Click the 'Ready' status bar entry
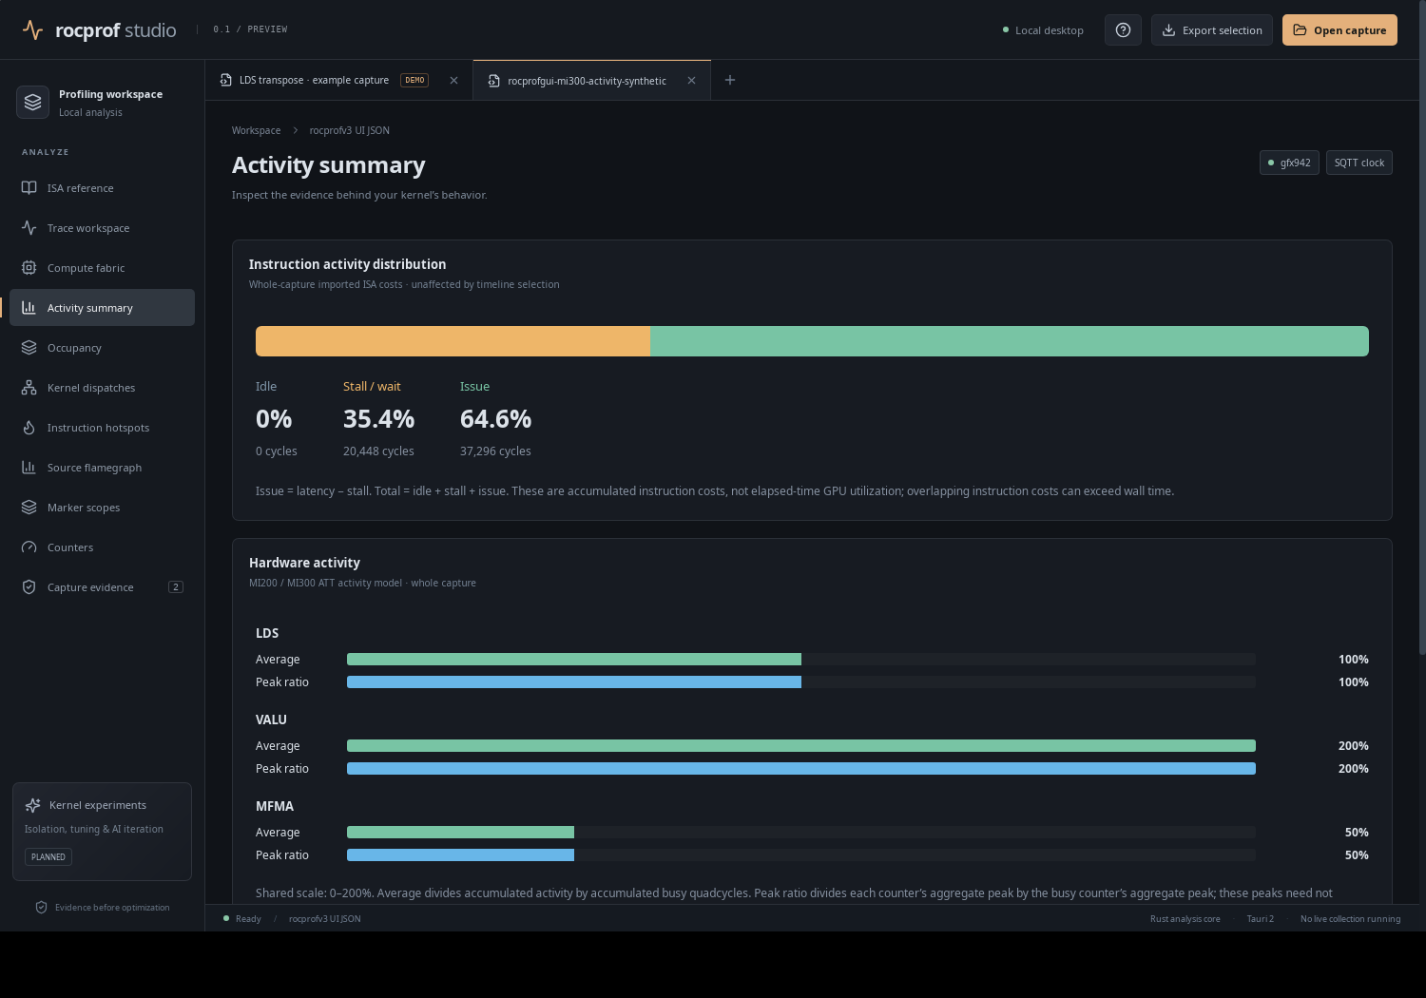This screenshot has width=1426, height=998. [242, 919]
